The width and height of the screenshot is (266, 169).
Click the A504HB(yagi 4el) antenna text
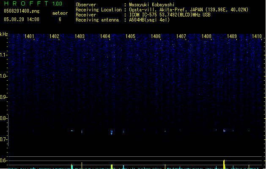point(149,20)
